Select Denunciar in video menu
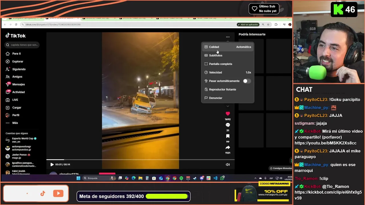 pyautogui.click(x=228, y=98)
